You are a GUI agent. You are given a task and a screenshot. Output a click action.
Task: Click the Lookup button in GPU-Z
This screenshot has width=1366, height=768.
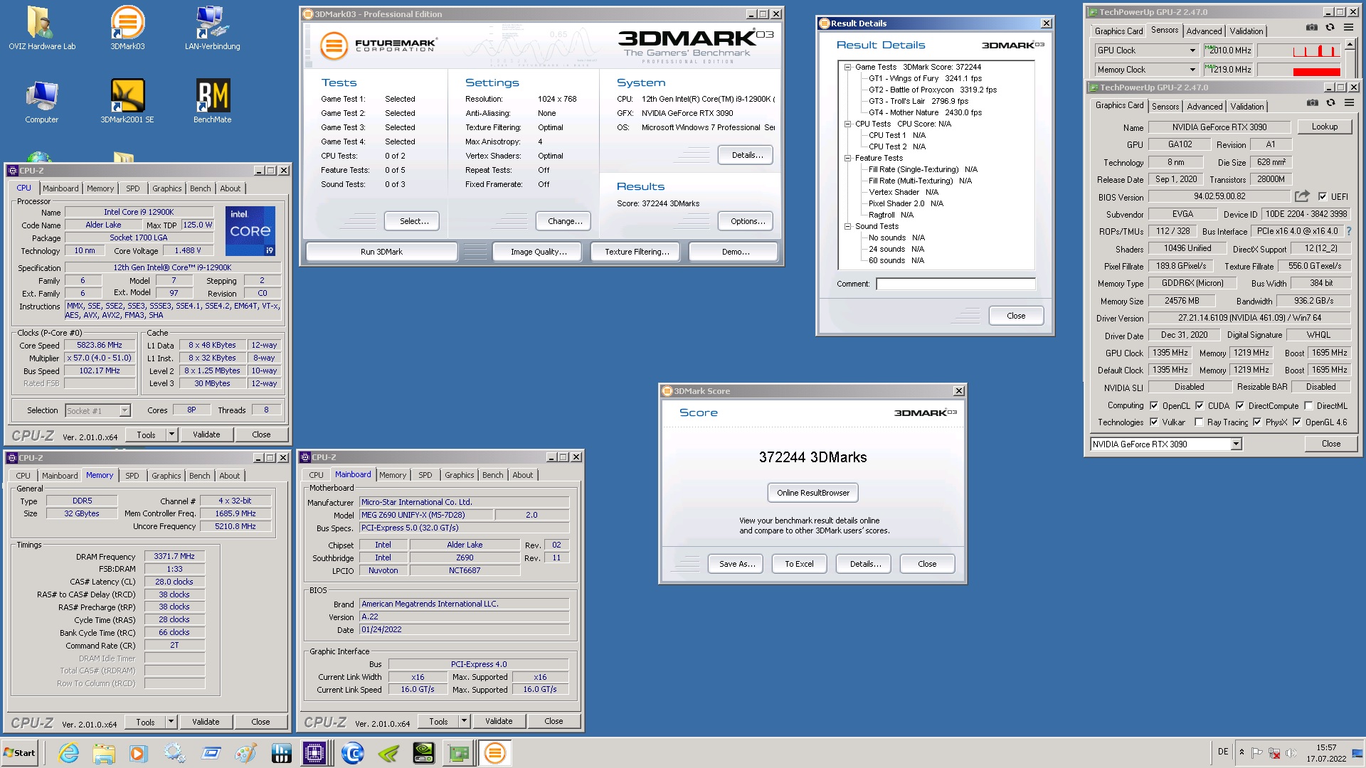click(x=1324, y=127)
